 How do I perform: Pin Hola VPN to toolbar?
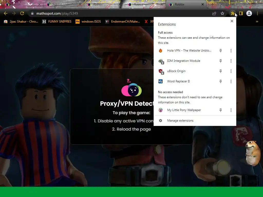221,51
